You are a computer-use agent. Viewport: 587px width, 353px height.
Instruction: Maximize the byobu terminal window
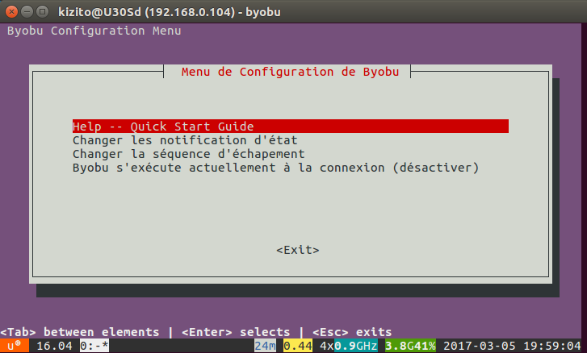coord(40,10)
